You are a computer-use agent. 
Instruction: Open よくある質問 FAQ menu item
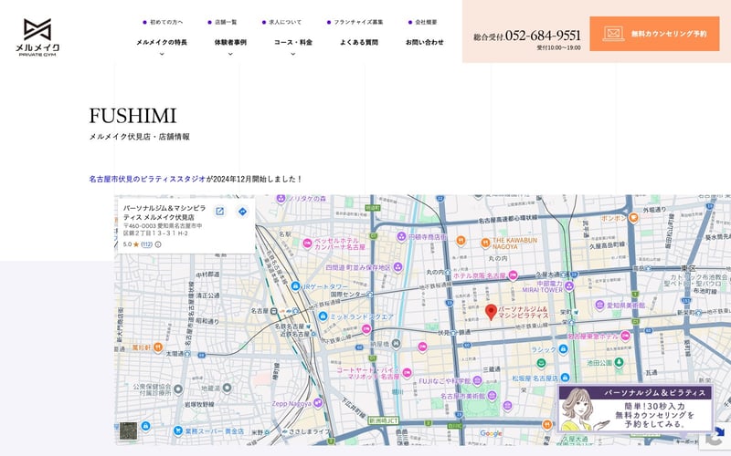(x=359, y=42)
